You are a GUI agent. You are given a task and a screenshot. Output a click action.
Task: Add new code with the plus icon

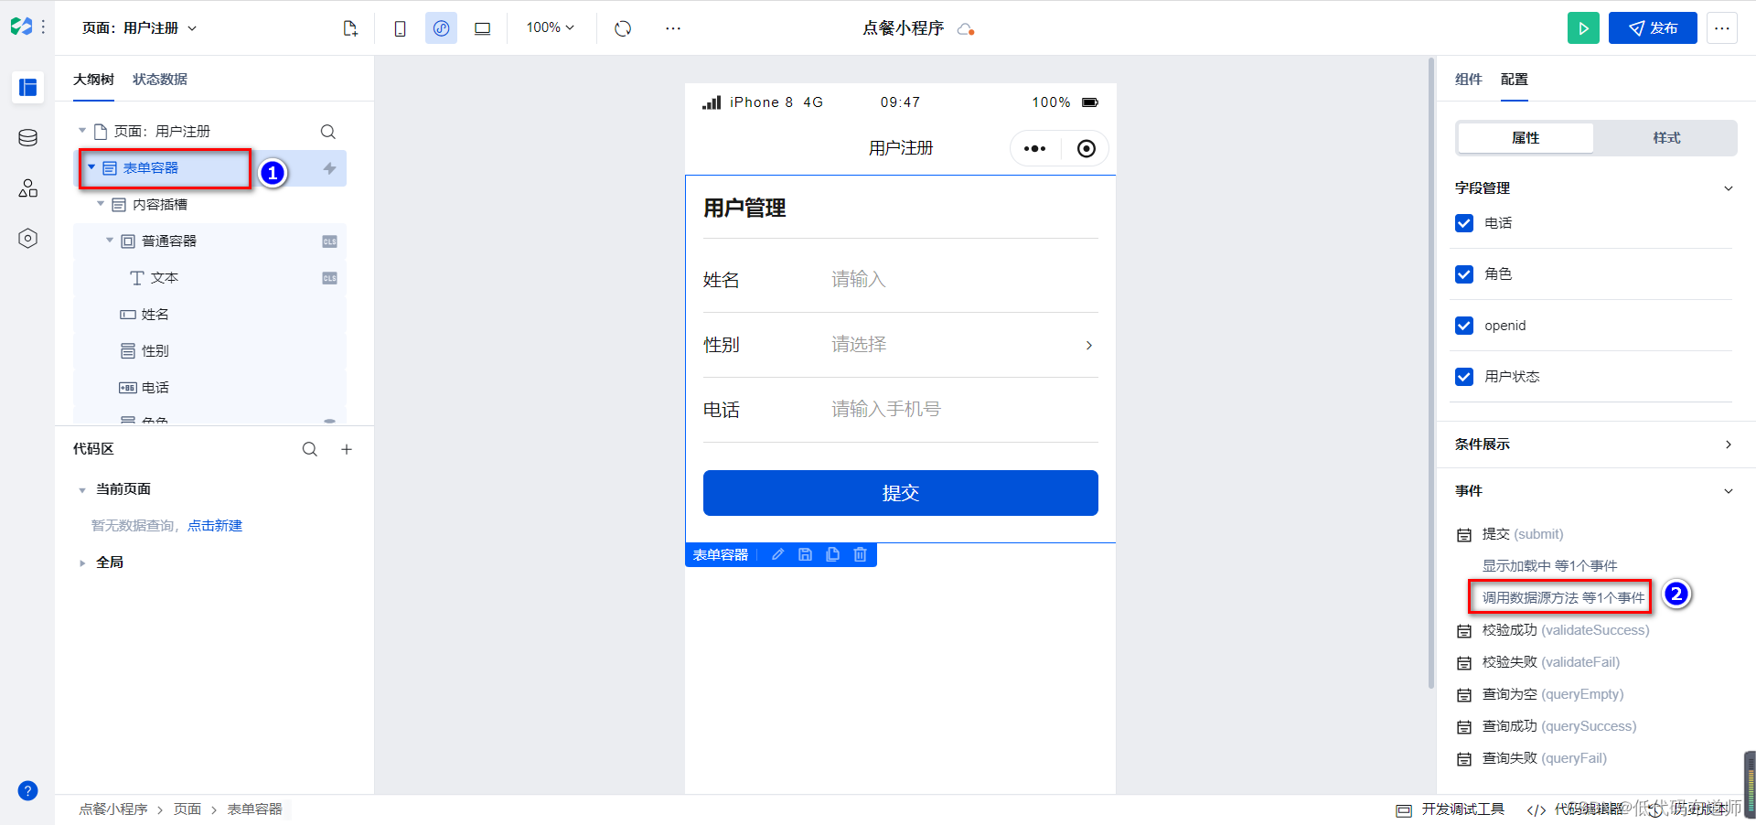pos(347,449)
